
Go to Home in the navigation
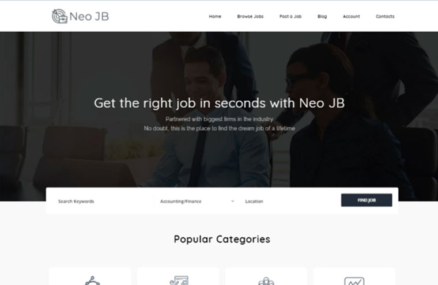click(x=215, y=17)
